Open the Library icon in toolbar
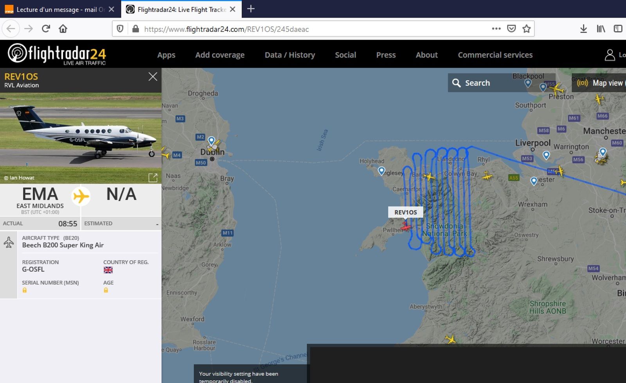 pyautogui.click(x=601, y=29)
